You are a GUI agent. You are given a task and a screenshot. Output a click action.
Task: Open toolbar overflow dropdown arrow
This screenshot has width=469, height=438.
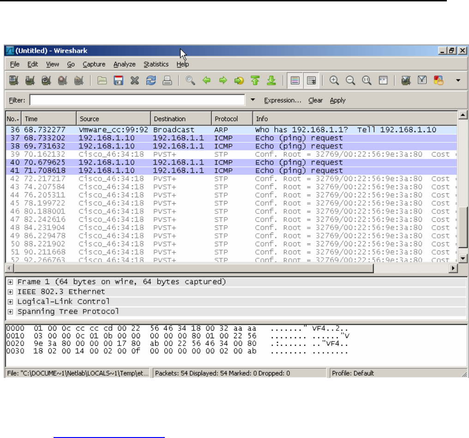[458, 80]
